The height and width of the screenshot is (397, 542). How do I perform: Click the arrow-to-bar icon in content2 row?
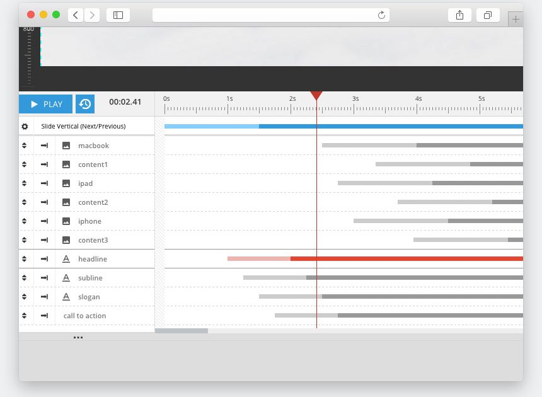pos(44,202)
